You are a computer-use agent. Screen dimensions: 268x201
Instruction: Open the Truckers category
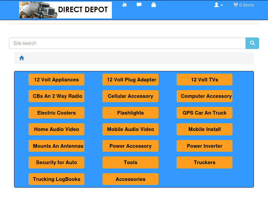[x=204, y=162]
